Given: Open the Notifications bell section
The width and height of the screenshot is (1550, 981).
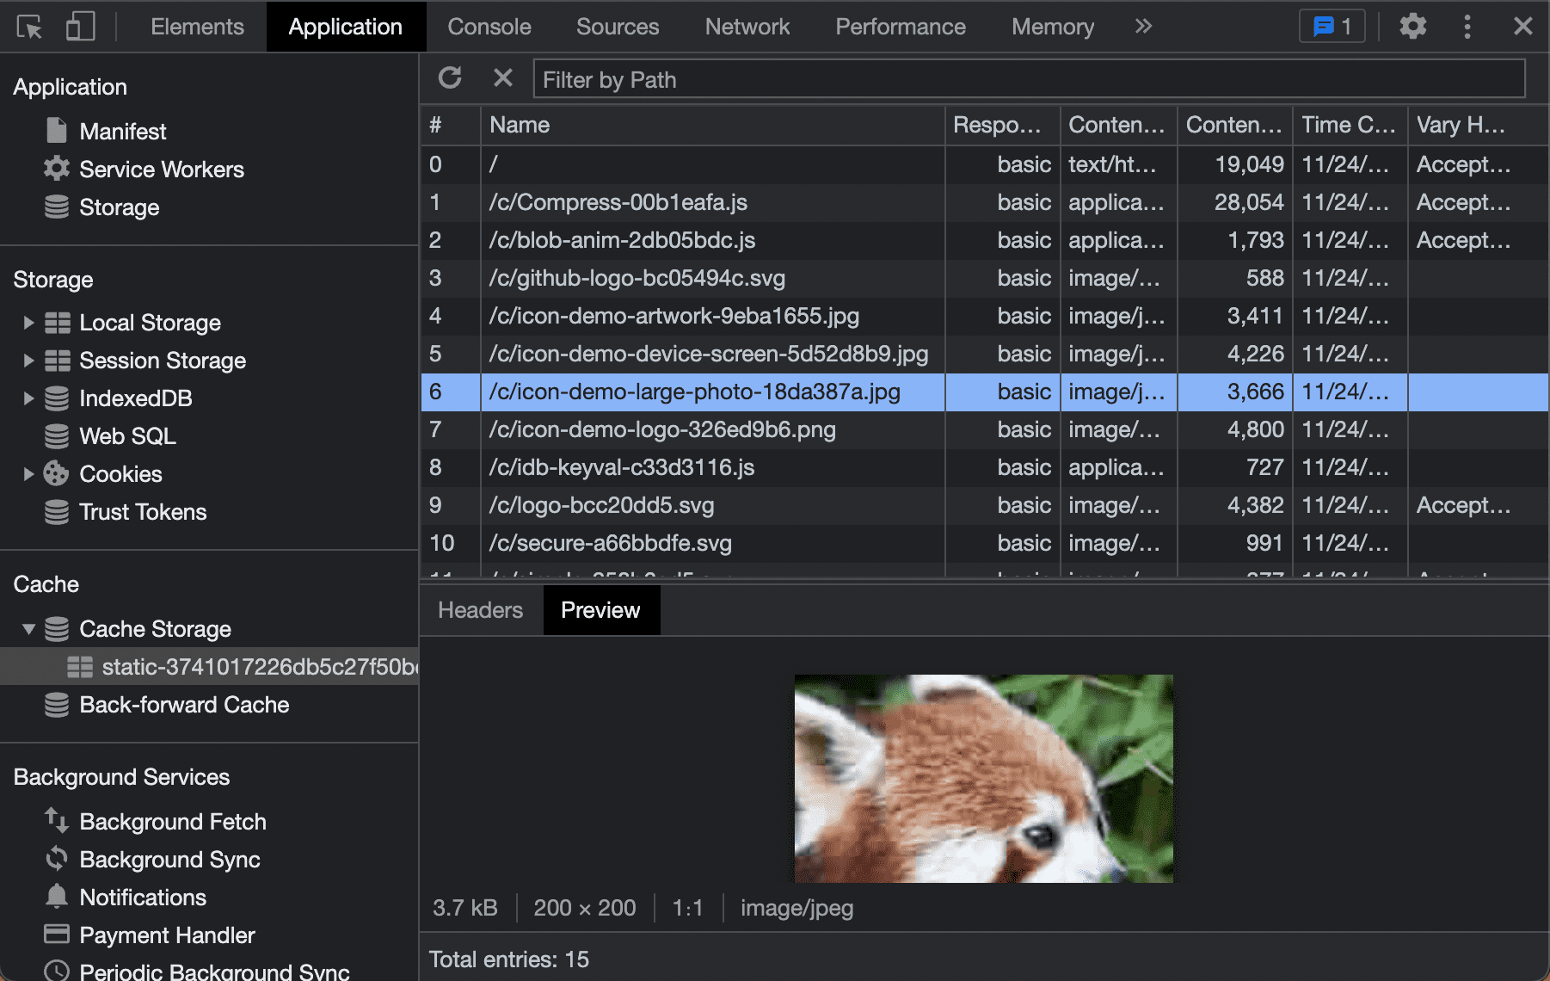Looking at the screenshot, I should tap(142, 897).
